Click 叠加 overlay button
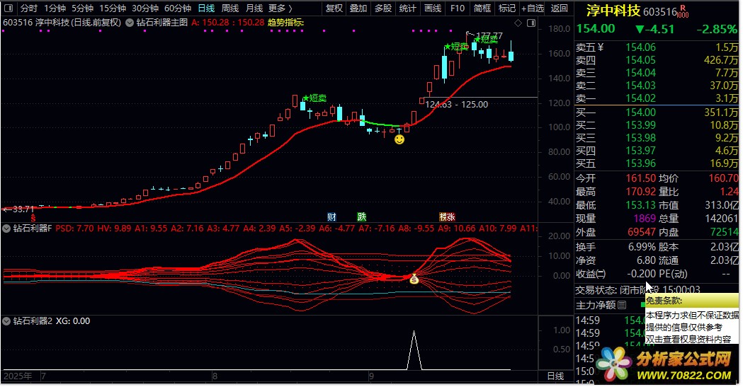Screen dimensions: 743x387 pos(358,8)
